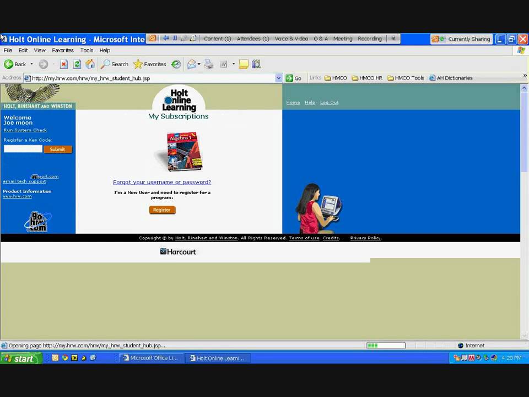Click Forgot your username or password link
Viewport: 529px width, 397px height.
click(x=162, y=182)
